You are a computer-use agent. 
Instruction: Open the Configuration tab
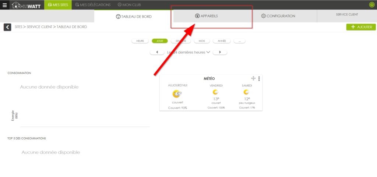[278, 16]
